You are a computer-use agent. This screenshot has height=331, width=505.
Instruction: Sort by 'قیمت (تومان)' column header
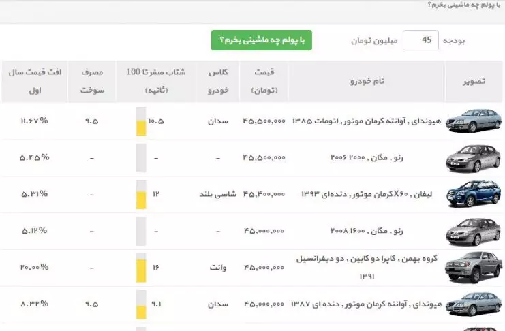click(x=264, y=81)
